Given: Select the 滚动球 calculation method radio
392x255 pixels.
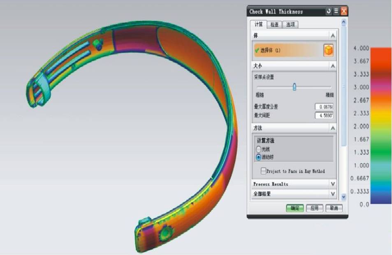Looking at the screenshot, I should point(259,157).
